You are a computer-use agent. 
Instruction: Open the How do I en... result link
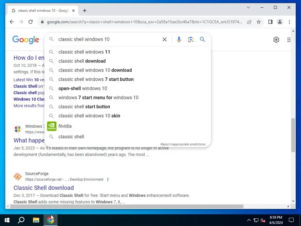(x=29, y=58)
